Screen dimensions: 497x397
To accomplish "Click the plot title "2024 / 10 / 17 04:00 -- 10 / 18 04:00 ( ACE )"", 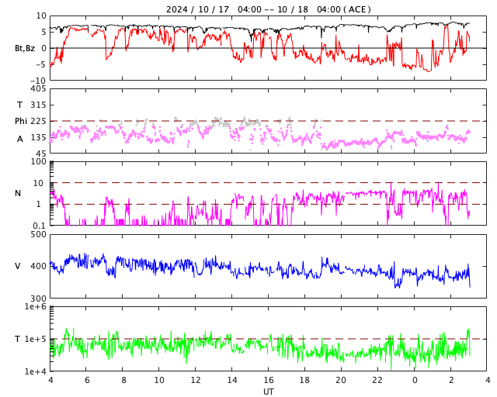I will tap(268, 9).
